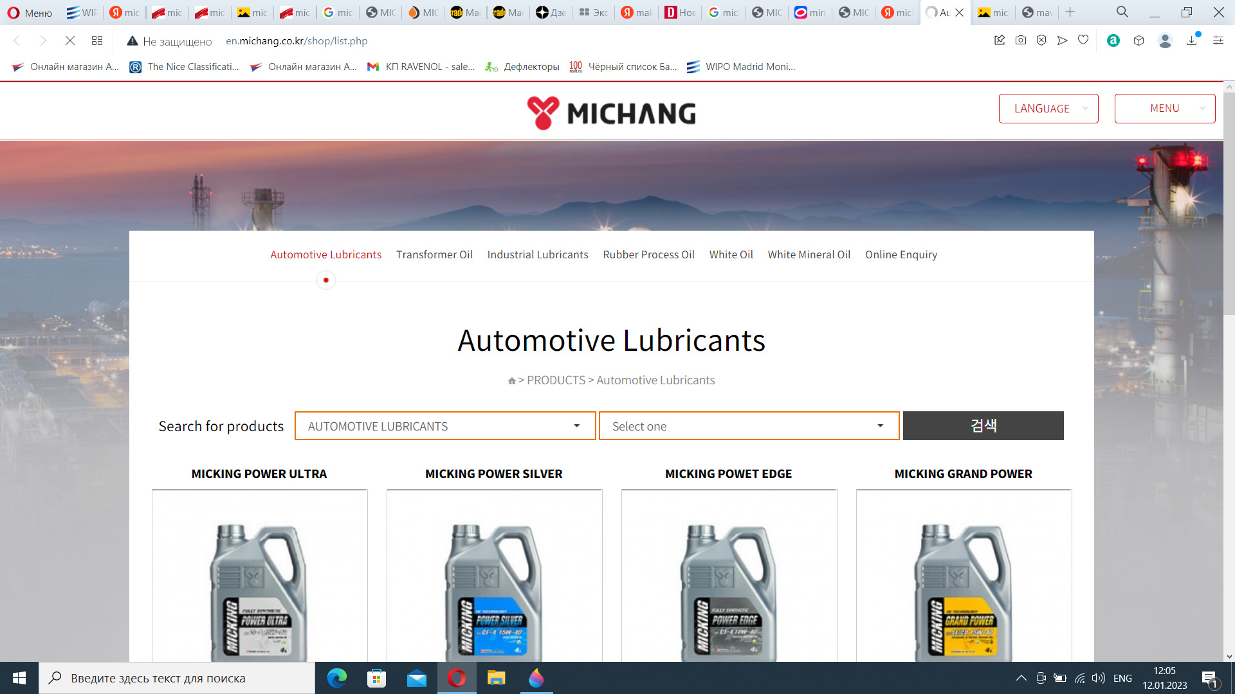Image resolution: width=1235 pixels, height=694 pixels.
Task: Open the easy setup sliders icon
Action: 1218,40
